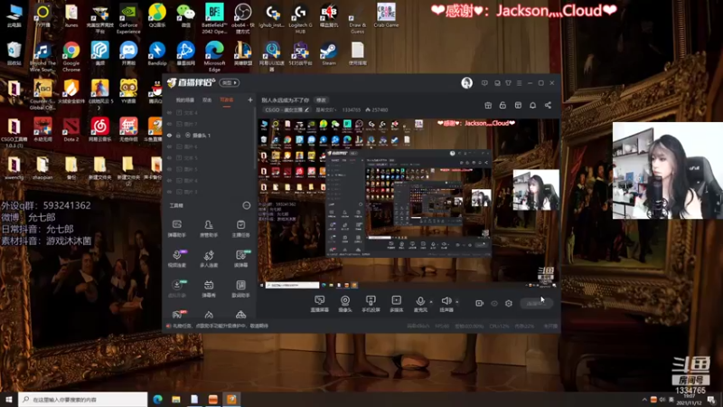Open File Explorer on the taskbar

176,399
